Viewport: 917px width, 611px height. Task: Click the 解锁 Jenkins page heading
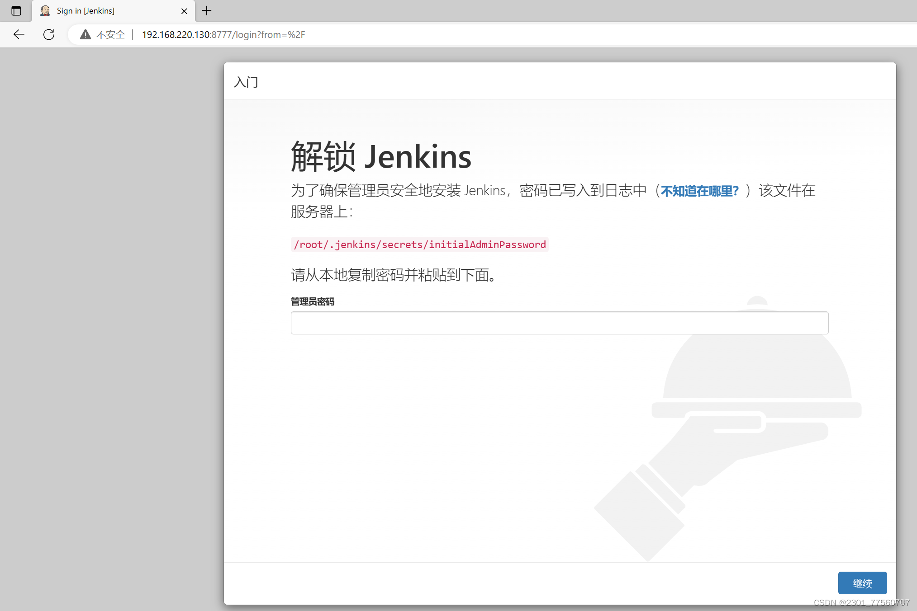[x=381, y=156]
